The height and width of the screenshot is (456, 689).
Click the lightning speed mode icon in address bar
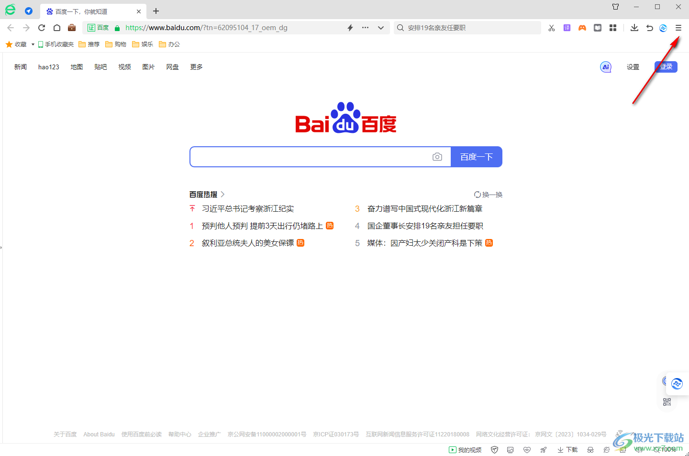[x=350, y=28]
